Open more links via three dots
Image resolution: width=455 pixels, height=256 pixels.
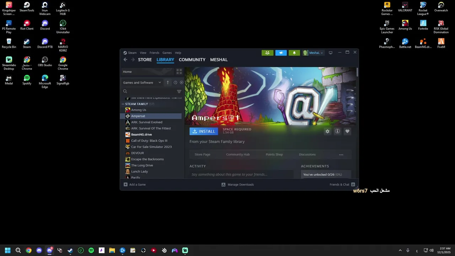tap(341, 155)
